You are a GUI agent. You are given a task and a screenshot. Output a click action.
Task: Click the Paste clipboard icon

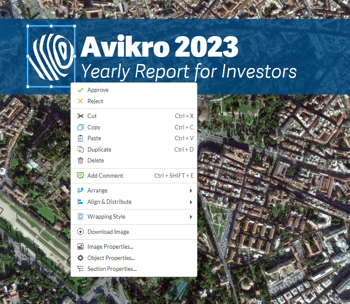click(x=80, y=138)
